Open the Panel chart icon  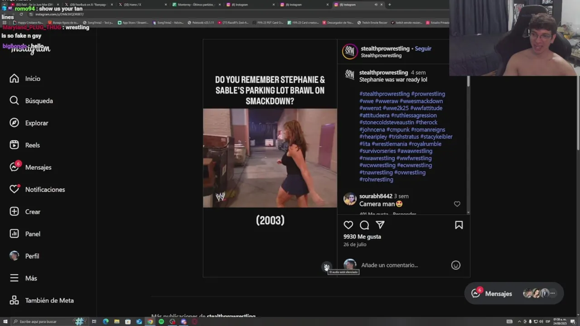pos(14,234)
